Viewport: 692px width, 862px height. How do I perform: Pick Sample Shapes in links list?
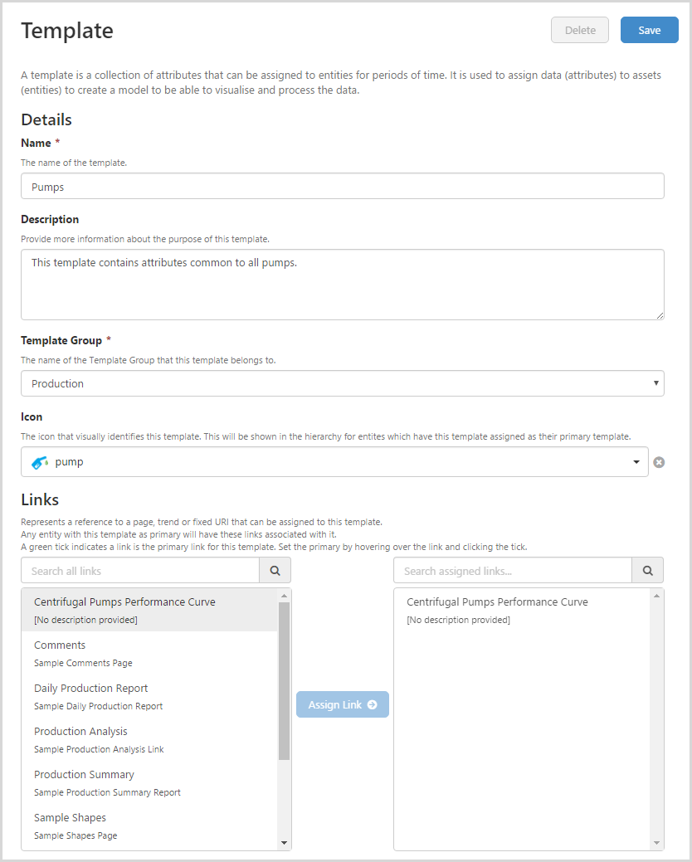point(149,825)
